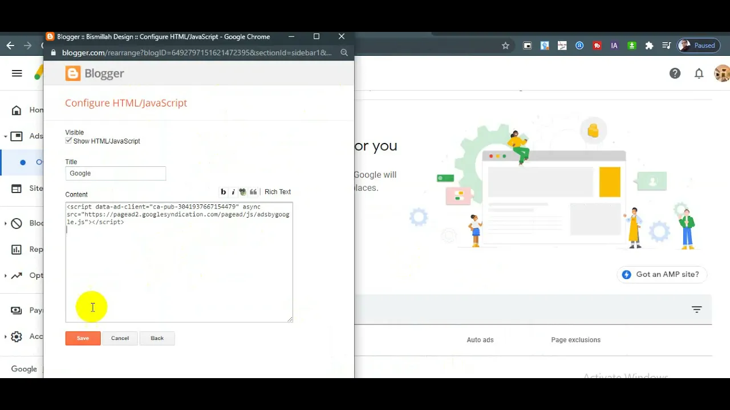730x410 pixels.
Task: Click the Configure HTML/JavaScript heading
Action: click(126, 103)
